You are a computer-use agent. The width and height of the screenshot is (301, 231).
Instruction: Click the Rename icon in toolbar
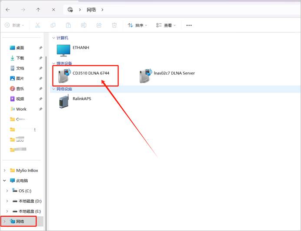[83, 25]
